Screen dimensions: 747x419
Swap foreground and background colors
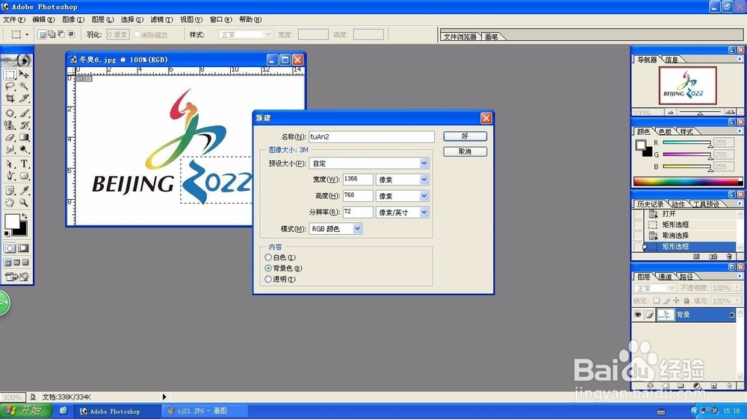click(25, 216)
